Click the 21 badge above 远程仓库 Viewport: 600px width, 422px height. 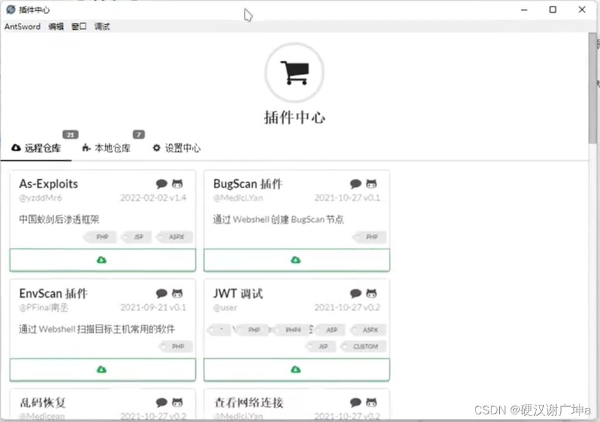[70, 135]
